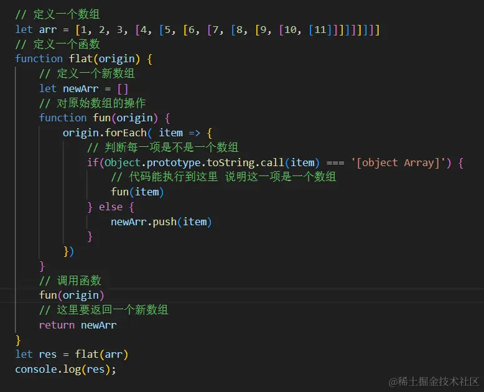This screenshot has height=392, width=484.
Task: Click the comment '// 这里要返回一个新数组'
Action: point(104,310)
